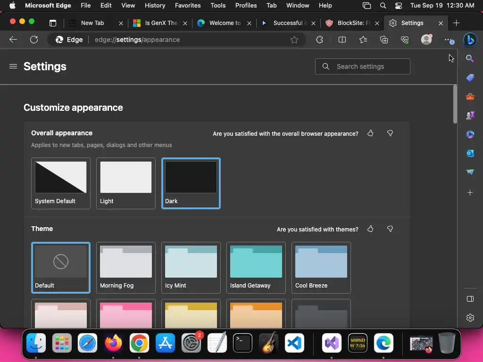Open sidebar Microsoft 365 icon

(470, 134)
